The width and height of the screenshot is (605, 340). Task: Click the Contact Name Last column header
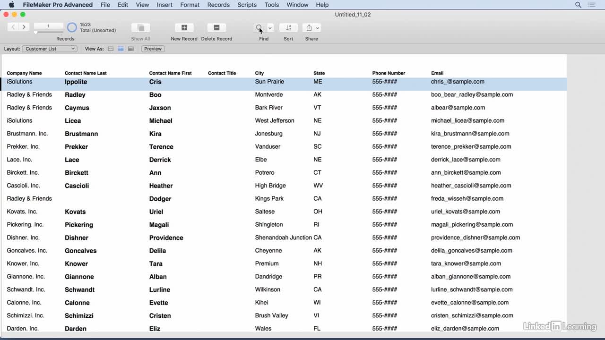tap(86, 73)
